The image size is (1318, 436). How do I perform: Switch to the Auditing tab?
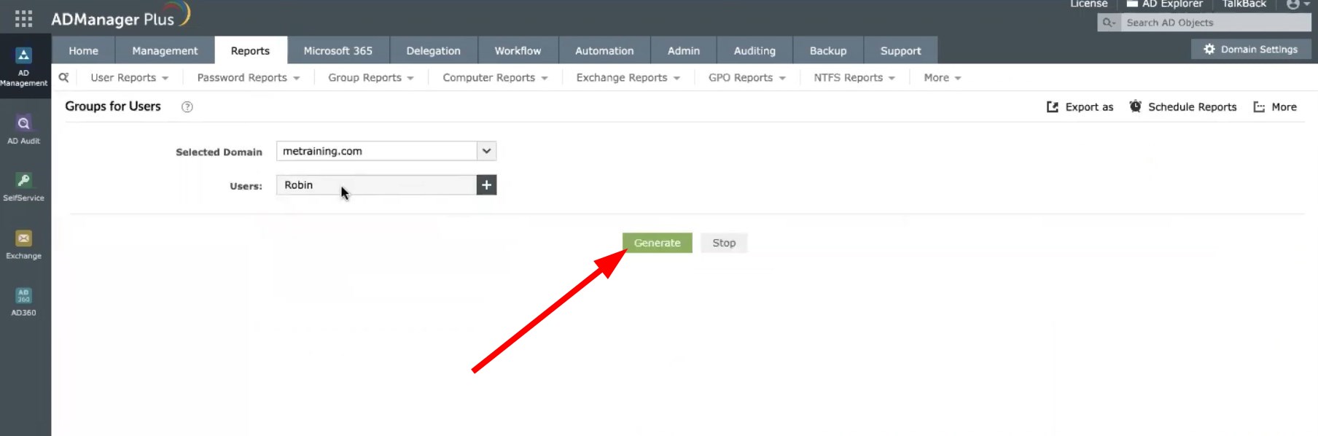tap(754, 50)
